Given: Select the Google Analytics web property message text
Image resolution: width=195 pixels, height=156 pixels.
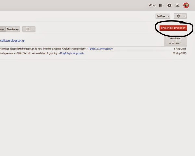Looking at the screenshot, I should tap(43, 49).
